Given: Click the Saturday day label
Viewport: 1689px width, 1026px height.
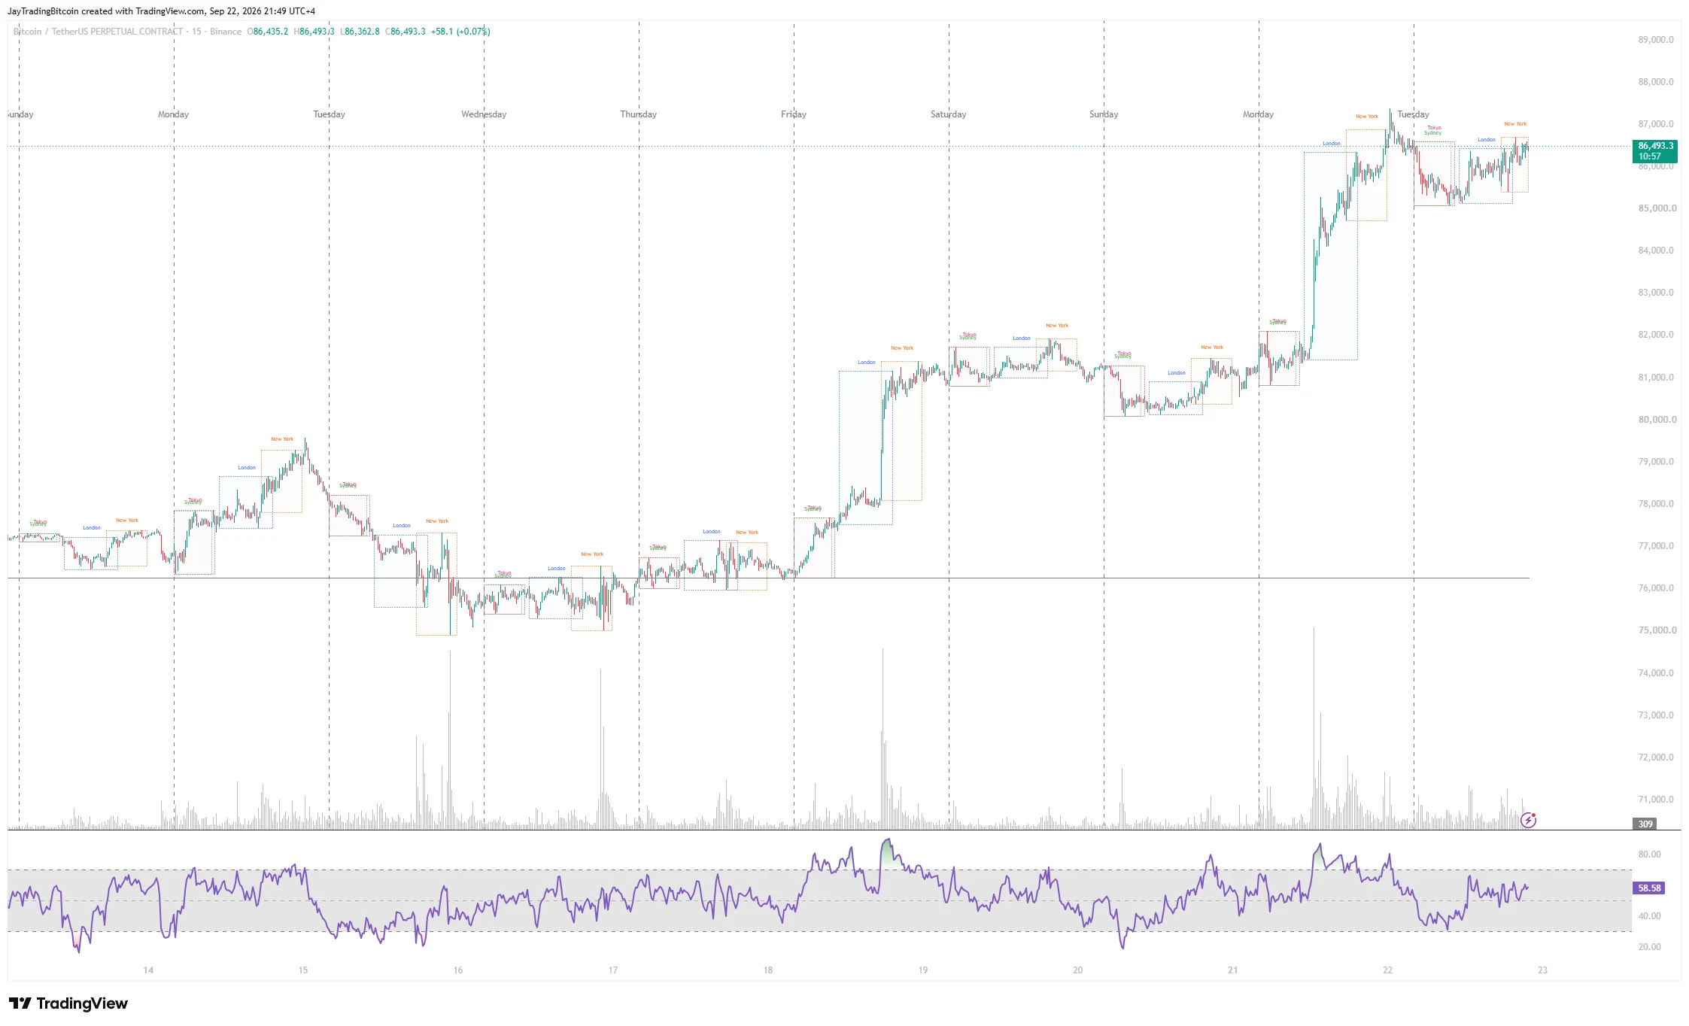Looking at the screenshot, I should click(949, 114).
